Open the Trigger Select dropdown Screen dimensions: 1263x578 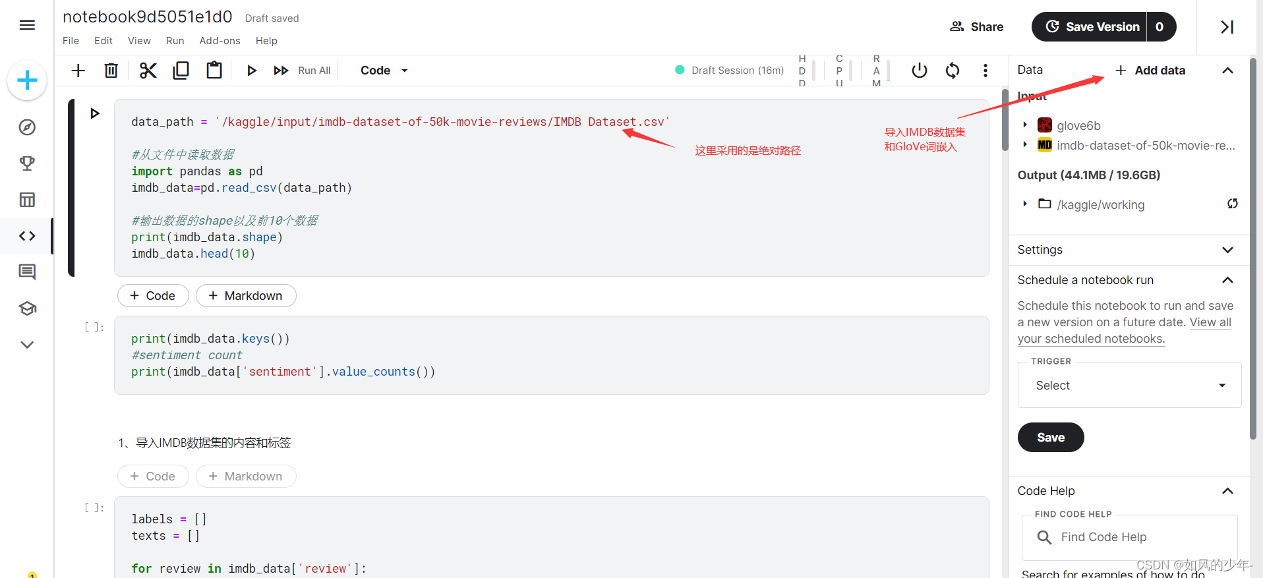pos(1129,386)
